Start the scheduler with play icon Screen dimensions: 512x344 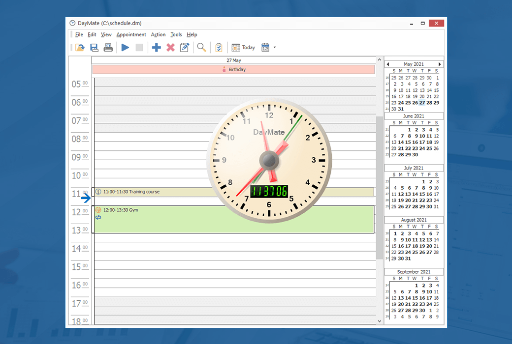click(x=125, y=48)
